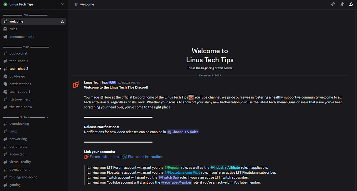Open linux channel
The width and height of the screenshot is (357, 191).
pyautogui.click(x=34, y=131)
